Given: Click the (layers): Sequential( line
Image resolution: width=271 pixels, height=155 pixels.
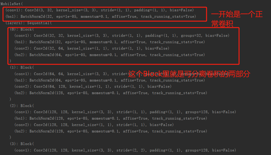Looking at the screenshot, I should coord(29,23).
